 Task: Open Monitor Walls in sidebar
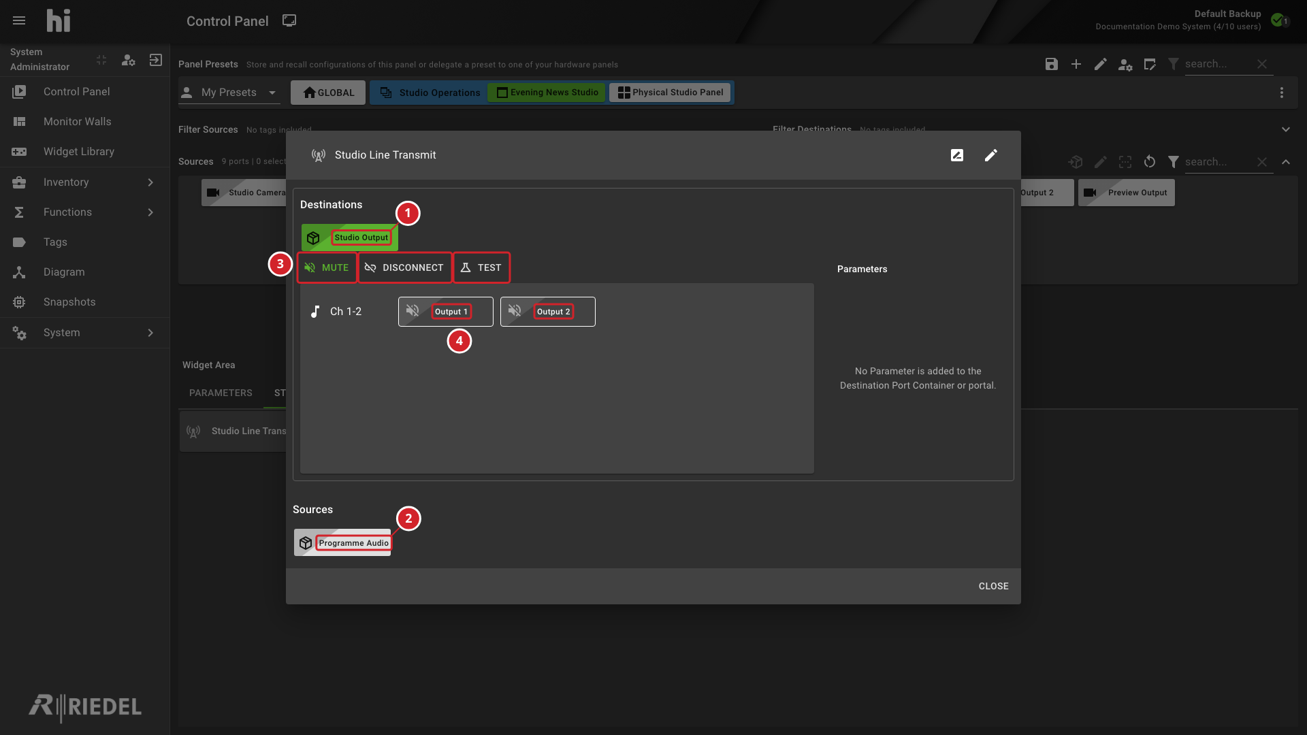click(84, 122)
